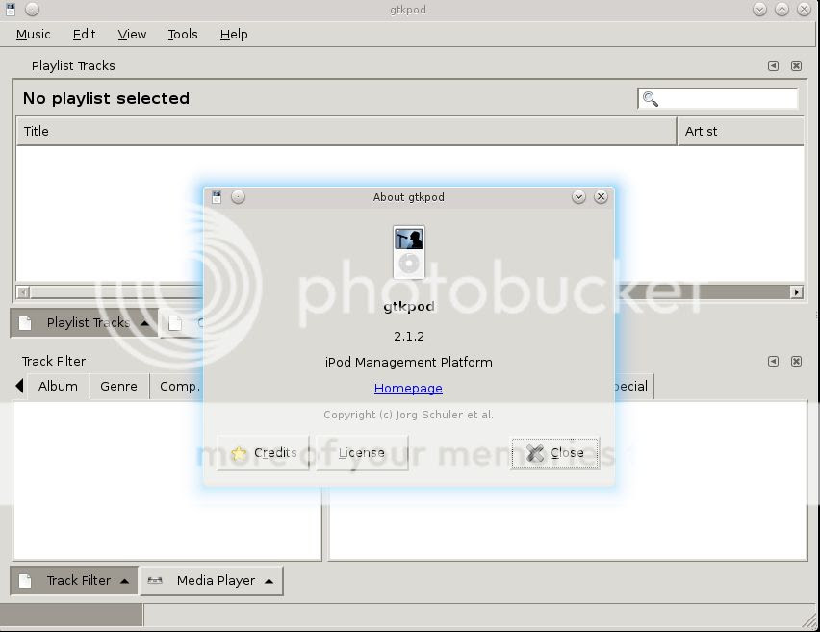Click the '2.1.2' version text
Image resolution: width=820 pixels, height=632 pixels.
(x=409, y=336)
